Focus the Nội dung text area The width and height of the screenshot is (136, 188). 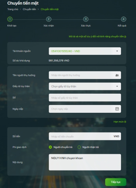click(x=85, y=162)
